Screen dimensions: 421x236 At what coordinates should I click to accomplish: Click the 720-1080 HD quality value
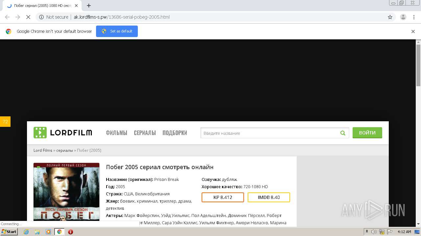(x=256, y=187)
